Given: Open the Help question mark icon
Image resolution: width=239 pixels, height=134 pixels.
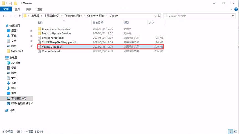Looking at the screenshot, I should 236,9.
